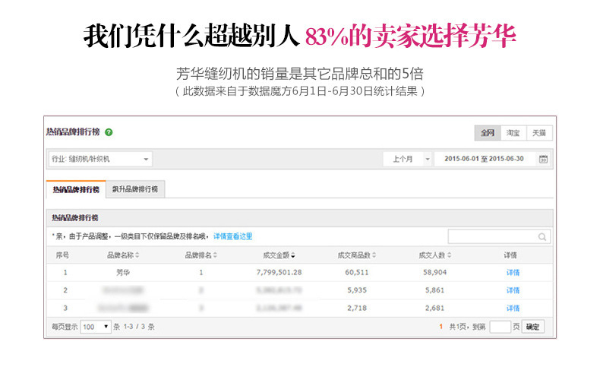Click the 条 1-3 / 3 条 count text
600x386 pixels.
(134, 327)
